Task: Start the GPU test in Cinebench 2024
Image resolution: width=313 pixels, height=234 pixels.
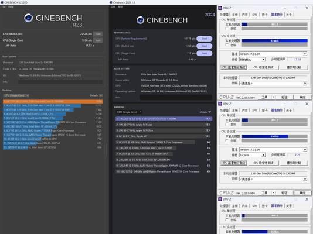Action: coord(204,39)
